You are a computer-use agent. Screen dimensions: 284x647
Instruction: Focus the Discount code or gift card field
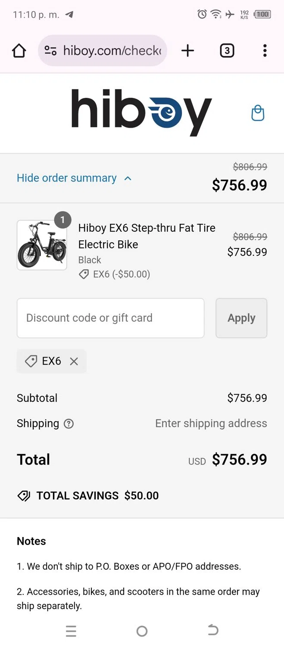point(110,318)
